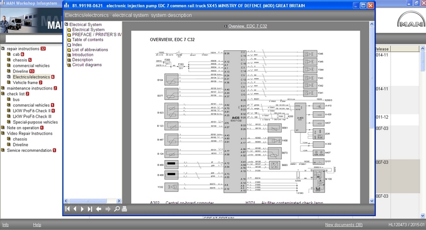
Task: Select commercial vehicles under check list
Action: point(31,105)
